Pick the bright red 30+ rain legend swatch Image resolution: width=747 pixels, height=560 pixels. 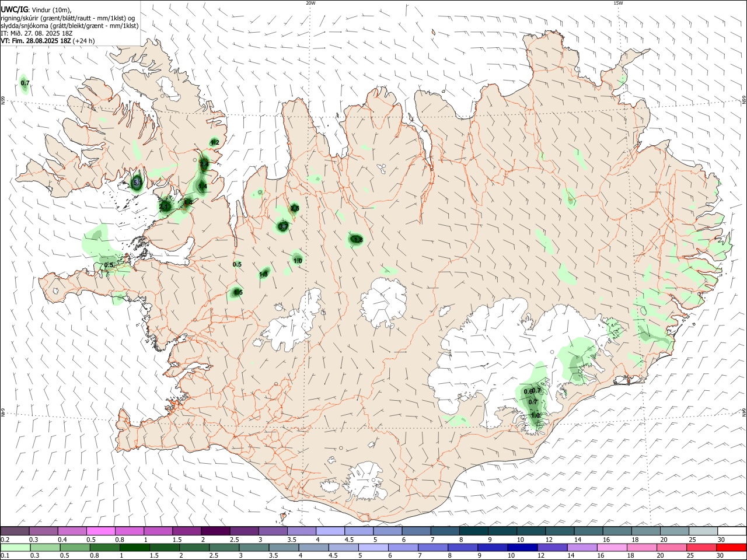click(x=731, y=547)
